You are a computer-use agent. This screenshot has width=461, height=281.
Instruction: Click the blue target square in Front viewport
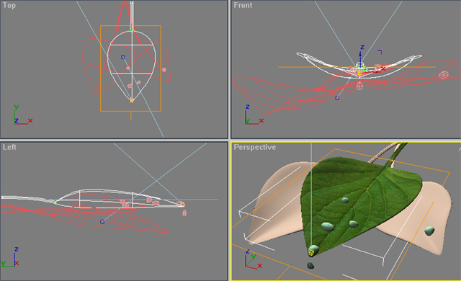(337, 98)
